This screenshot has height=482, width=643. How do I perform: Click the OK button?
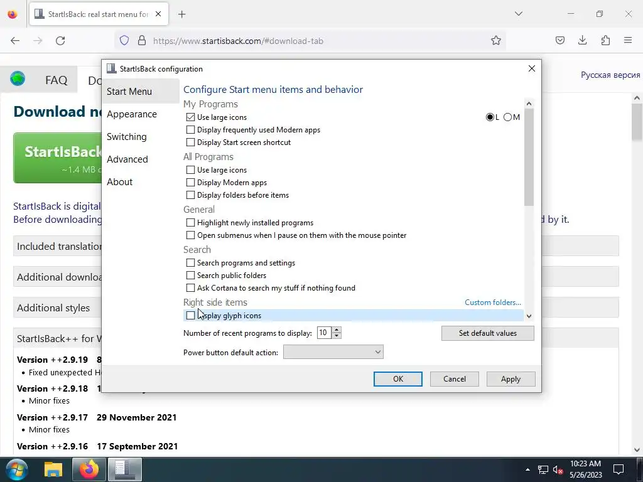[397, 379]
